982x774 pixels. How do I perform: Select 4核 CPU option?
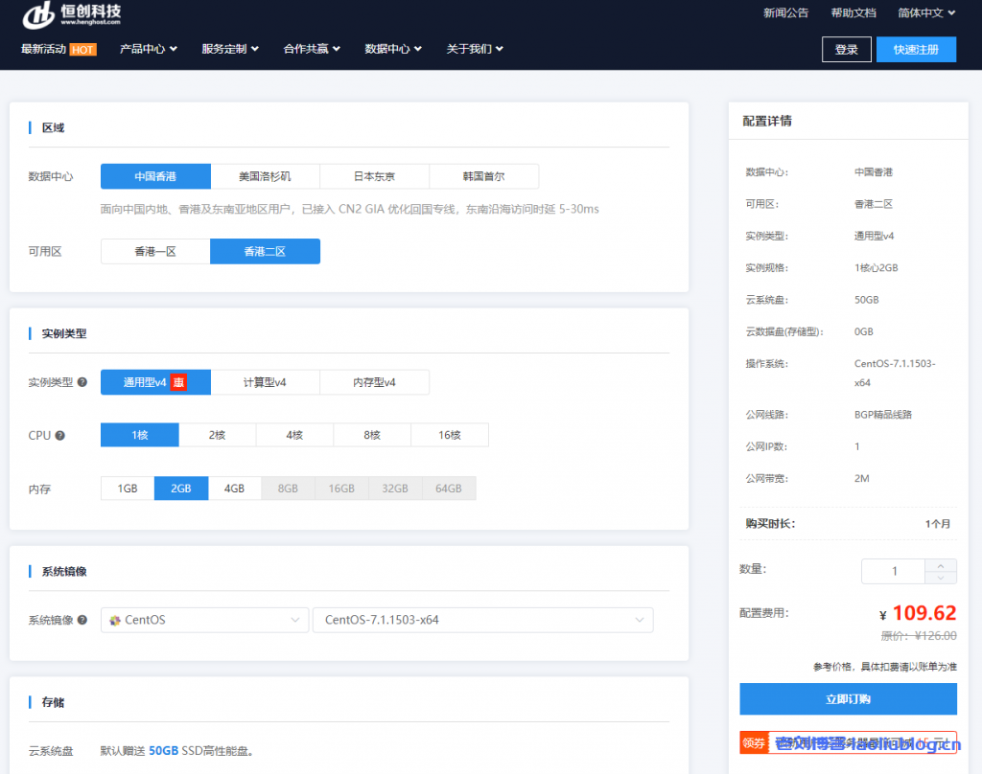tap(294, 435)
